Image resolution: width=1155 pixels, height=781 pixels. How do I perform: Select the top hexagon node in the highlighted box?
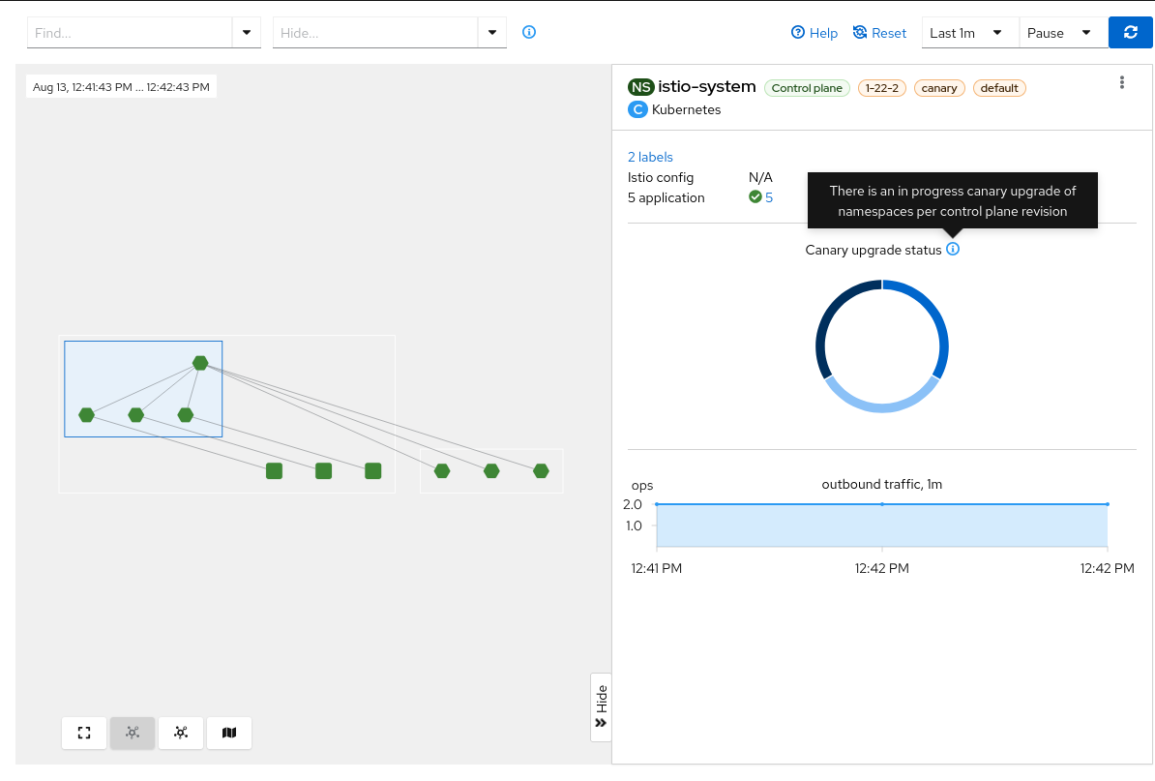tap(200, 363)
